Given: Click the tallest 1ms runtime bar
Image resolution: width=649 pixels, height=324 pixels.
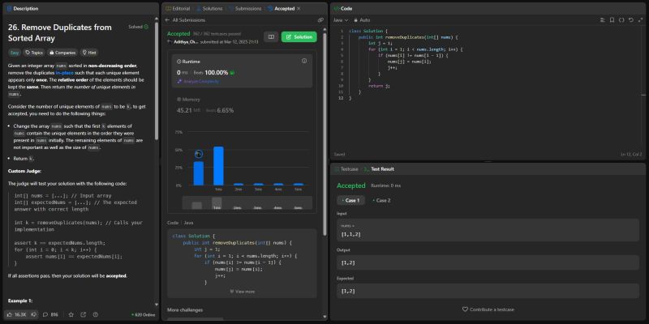Looking at the screenshot, I should (218, 166).
